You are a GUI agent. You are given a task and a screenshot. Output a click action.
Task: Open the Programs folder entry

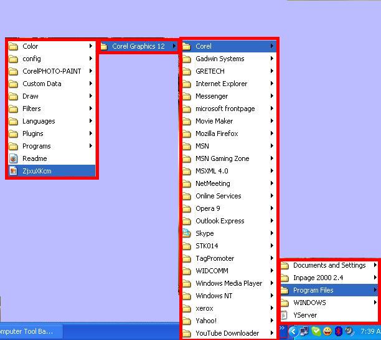pyautogui.click(x=52, y=146)
